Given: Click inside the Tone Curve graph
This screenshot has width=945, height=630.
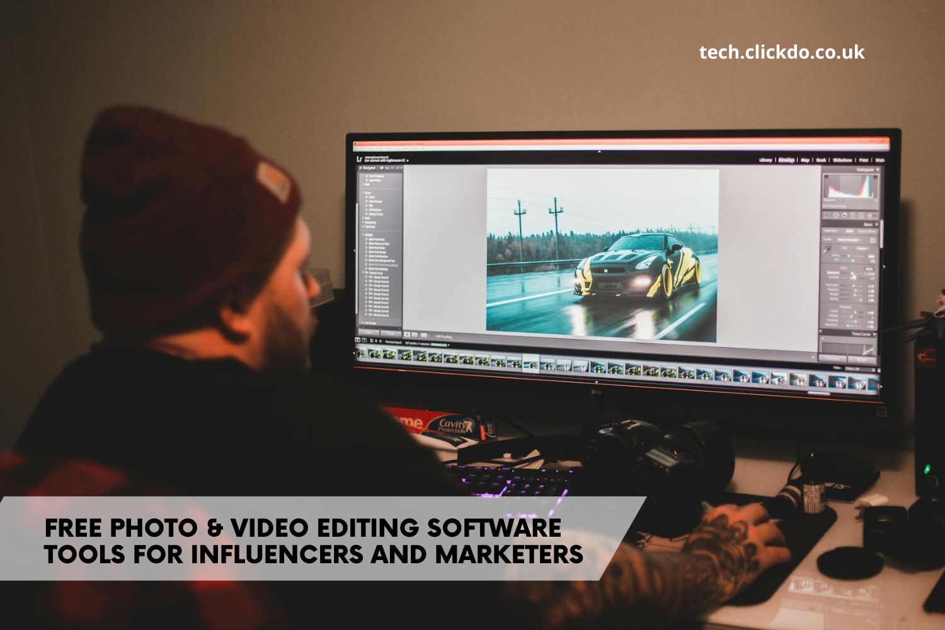Looking at the screenshot, I should tap(848, 348).
